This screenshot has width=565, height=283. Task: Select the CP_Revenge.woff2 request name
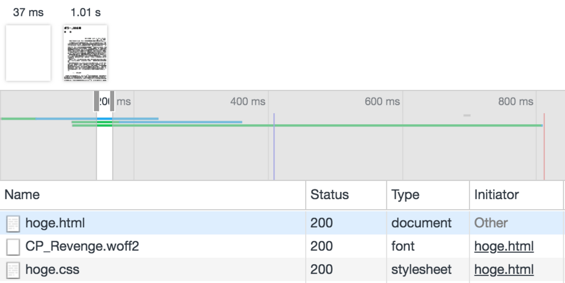pyautogui.click(x=82, y=247)
